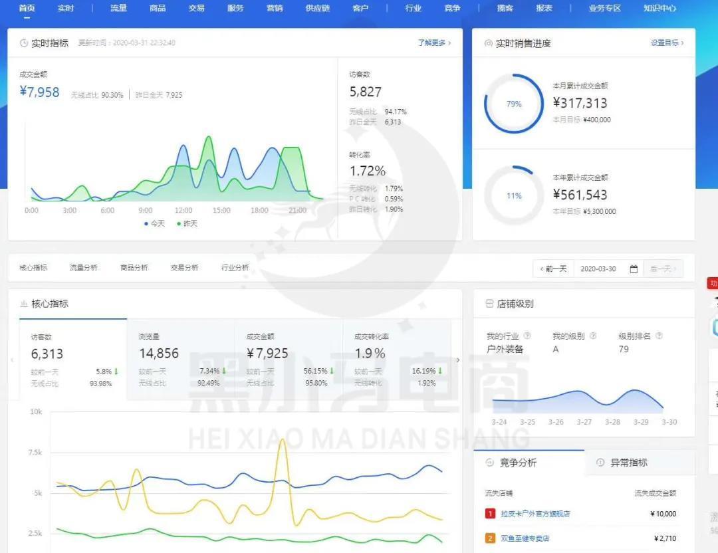Go to previous day with 前一天
Viewport: 718px width, 553px height.
(x=553, y=269)
